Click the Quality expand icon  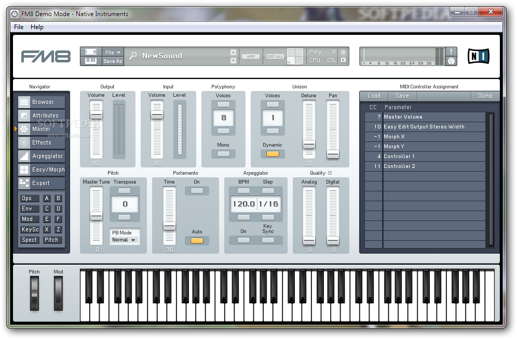[330, 173]
